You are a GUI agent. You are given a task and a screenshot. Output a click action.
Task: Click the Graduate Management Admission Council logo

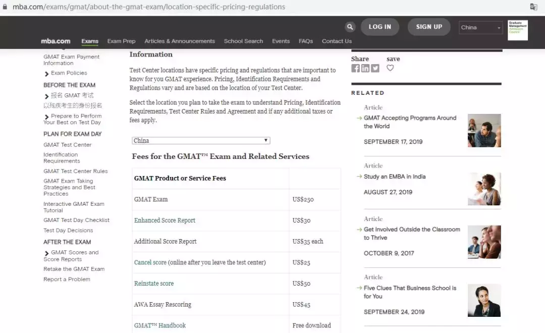pos(518,30)
